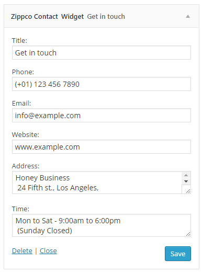This screenshot has height=274, width=202.
Task: Focus the Title field containing Get in touch
Action: (102, 53)
